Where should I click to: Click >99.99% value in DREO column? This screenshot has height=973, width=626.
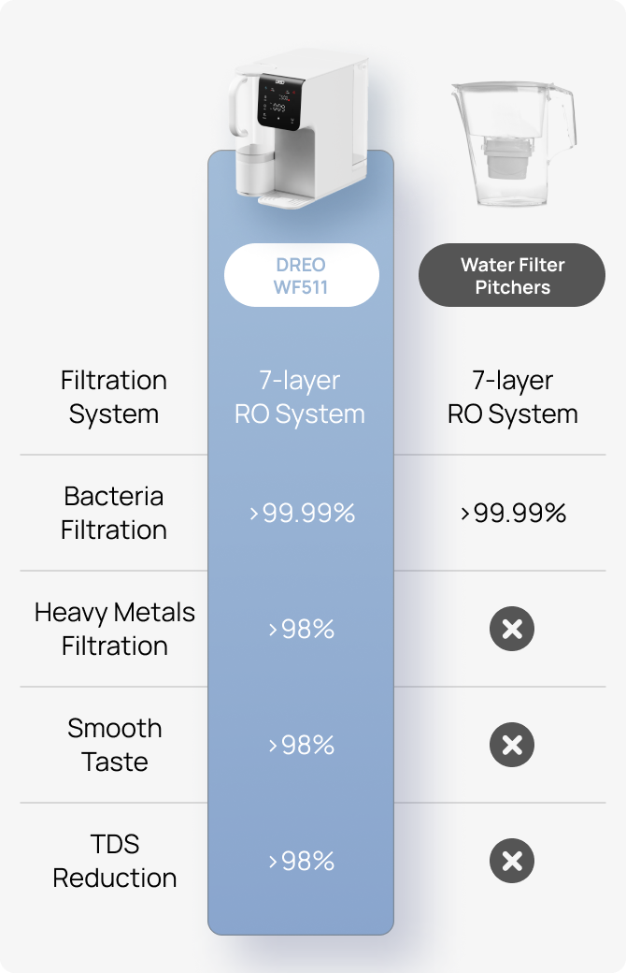[302, 513]
